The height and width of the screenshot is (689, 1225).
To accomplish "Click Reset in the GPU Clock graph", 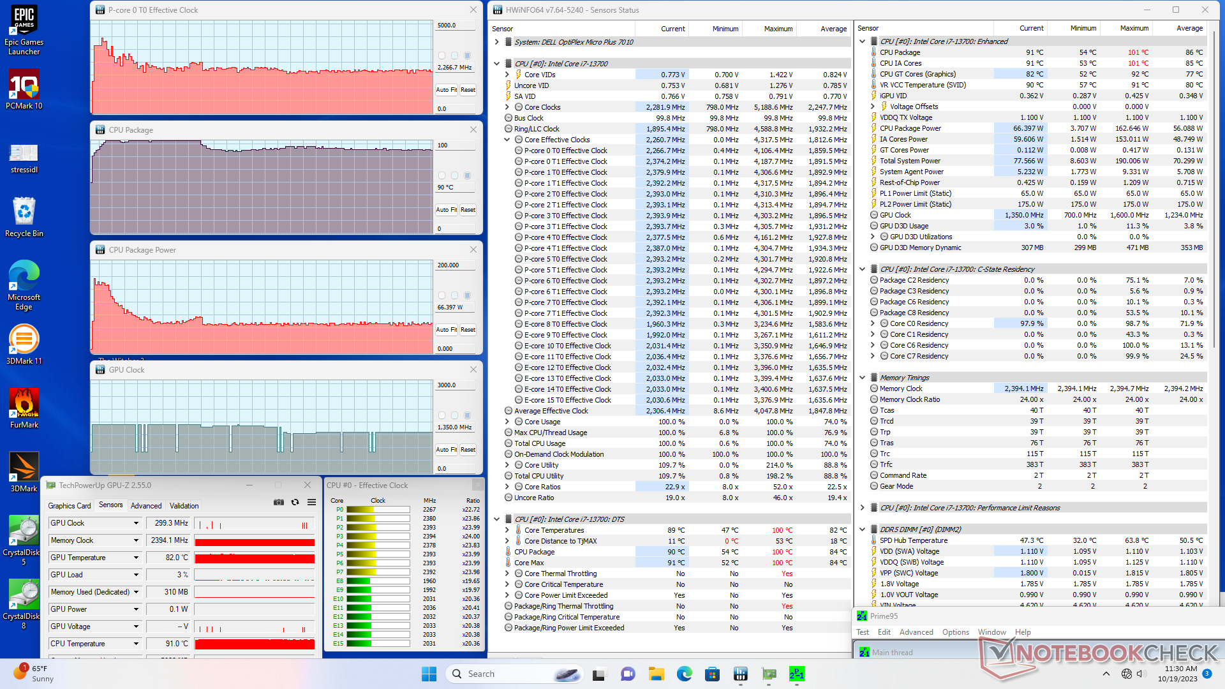I will 468,450.
